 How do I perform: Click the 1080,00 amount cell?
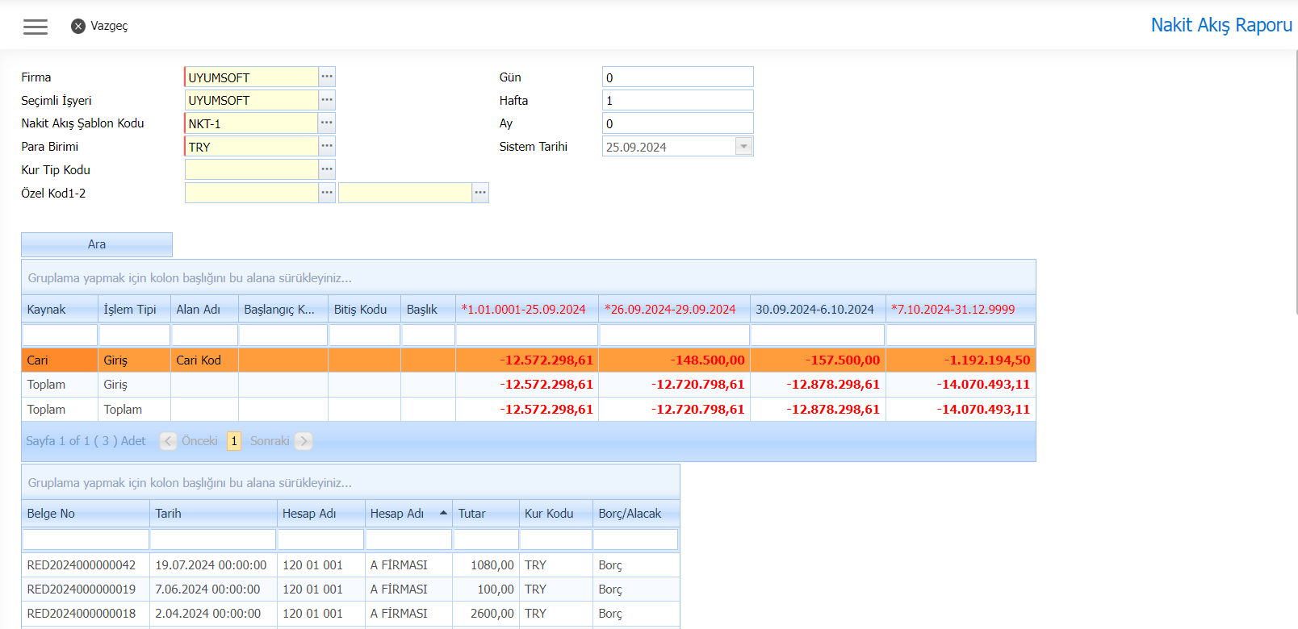click(486, 565)
